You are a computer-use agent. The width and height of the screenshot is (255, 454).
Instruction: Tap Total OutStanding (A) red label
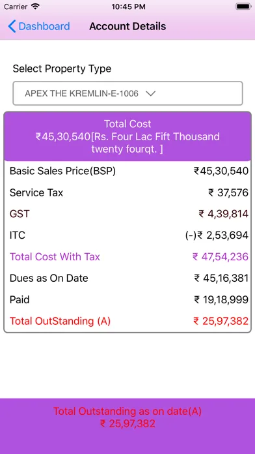pos(60,321)
